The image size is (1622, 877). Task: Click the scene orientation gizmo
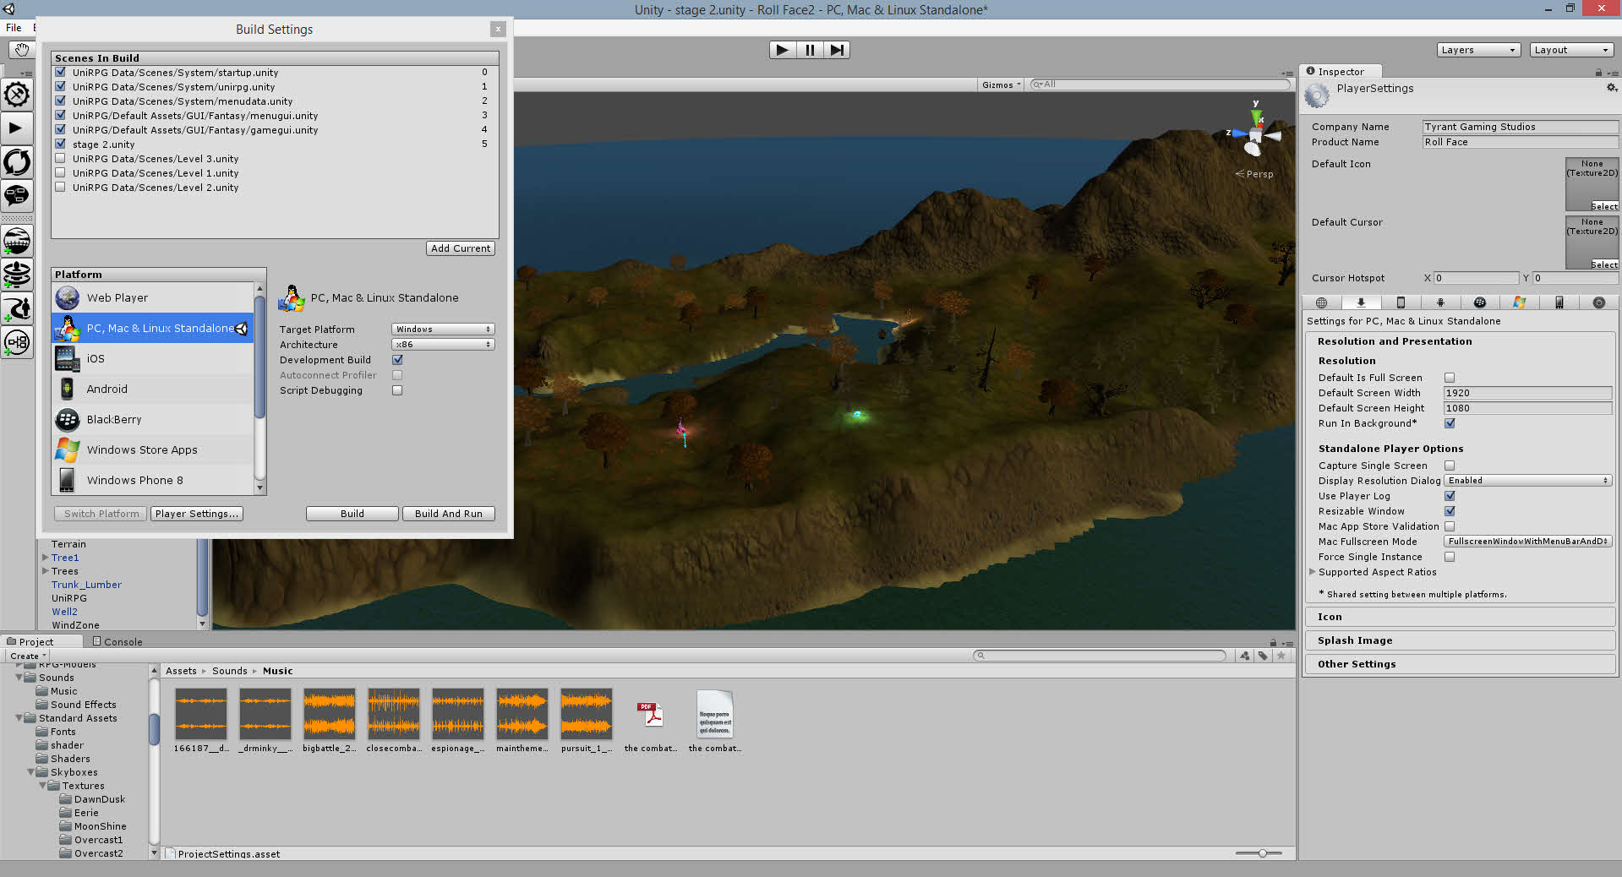tap(1255, 133)
